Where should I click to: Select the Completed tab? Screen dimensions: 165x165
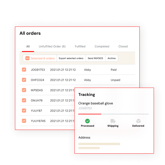(102, 46)
